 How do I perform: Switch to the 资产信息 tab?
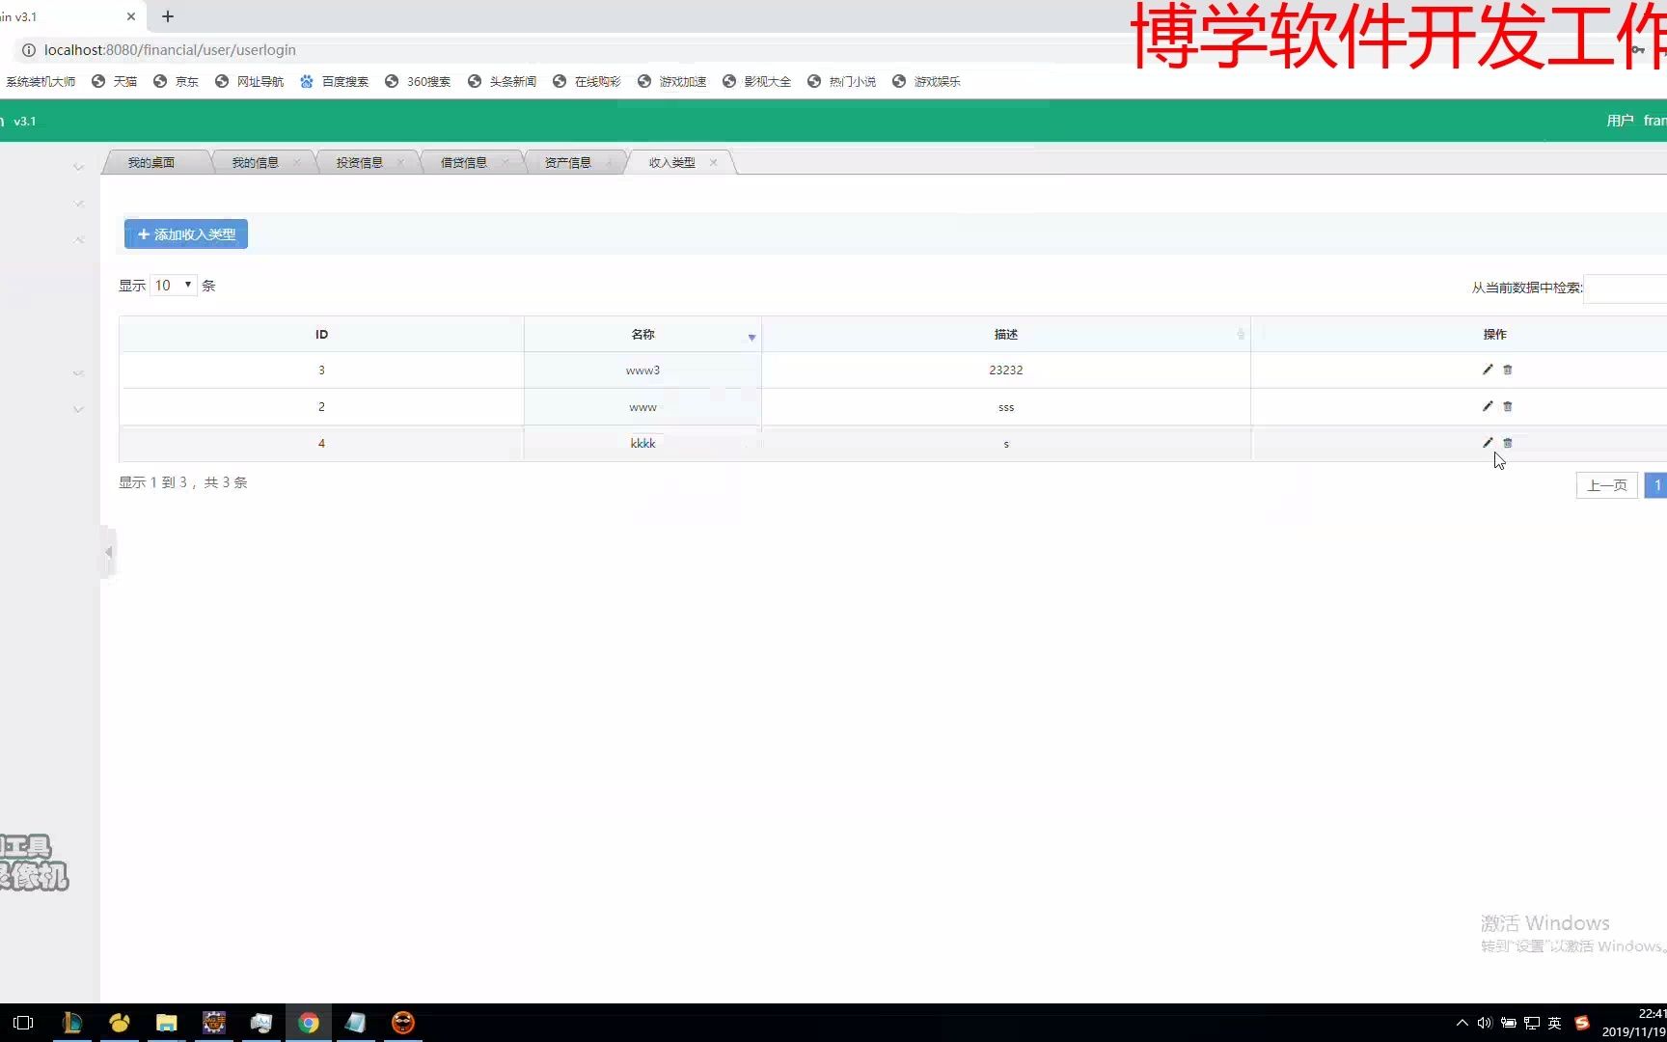pyautogui.click(x=567, y=162)
